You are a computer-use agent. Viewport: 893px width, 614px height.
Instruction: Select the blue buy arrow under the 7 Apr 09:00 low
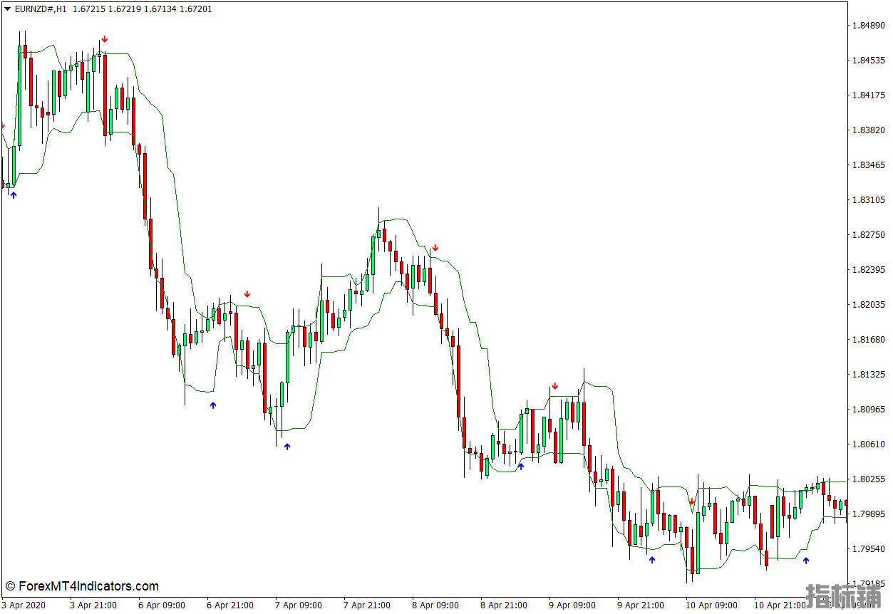287,447
